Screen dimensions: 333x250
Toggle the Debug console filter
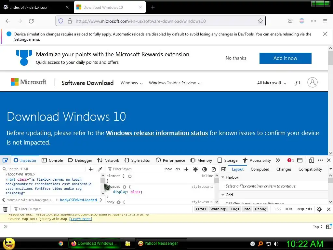tap(260, 209)
